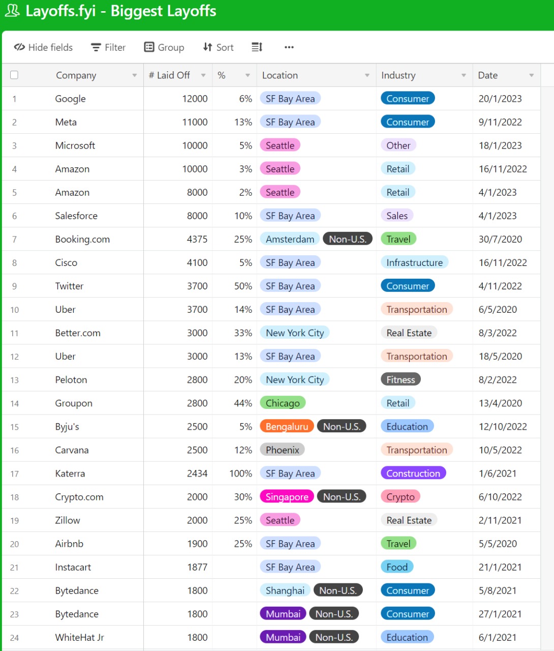Image resolution: width=554 pixels, height=651 pixels.
Task: Open the Industry column dropdown arrow
Action: pyautogui.click(x=464, y=75)
